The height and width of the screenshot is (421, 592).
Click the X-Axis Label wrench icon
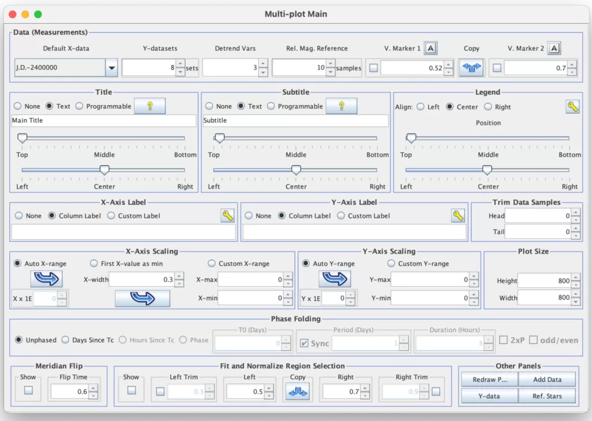[228, 216]
